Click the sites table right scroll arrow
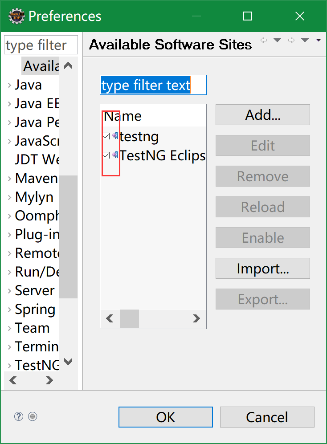The width and height of the screenshot is (327, 444). tap(196, 318)
